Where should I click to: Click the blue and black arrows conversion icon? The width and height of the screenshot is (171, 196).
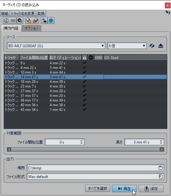click(x=44, y=21)
